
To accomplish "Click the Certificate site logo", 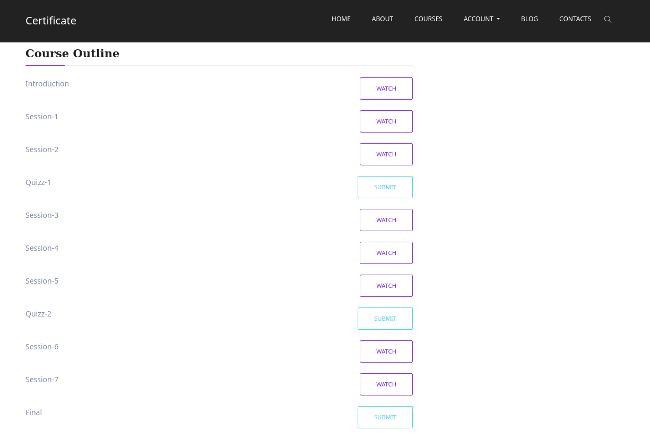I will pos(51,21).
